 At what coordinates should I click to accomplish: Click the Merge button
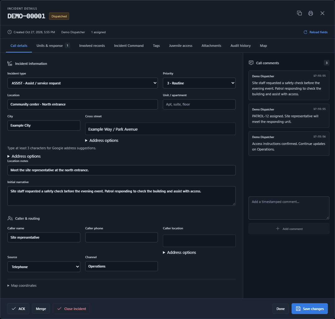[41, 308]
